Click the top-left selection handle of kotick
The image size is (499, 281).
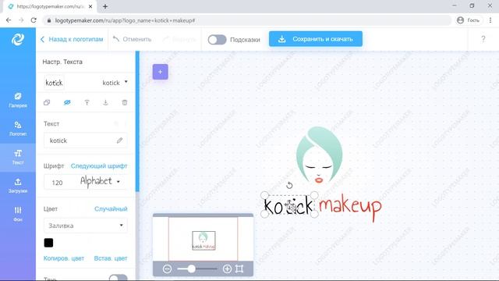point(264,195)
